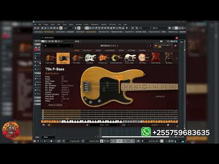This screenshot has width=219, height=164.
Task: Play the pattern with the play button
Action: click(87, 125)
